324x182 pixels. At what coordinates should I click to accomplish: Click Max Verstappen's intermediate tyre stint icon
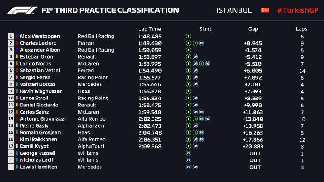coord(188,36)
